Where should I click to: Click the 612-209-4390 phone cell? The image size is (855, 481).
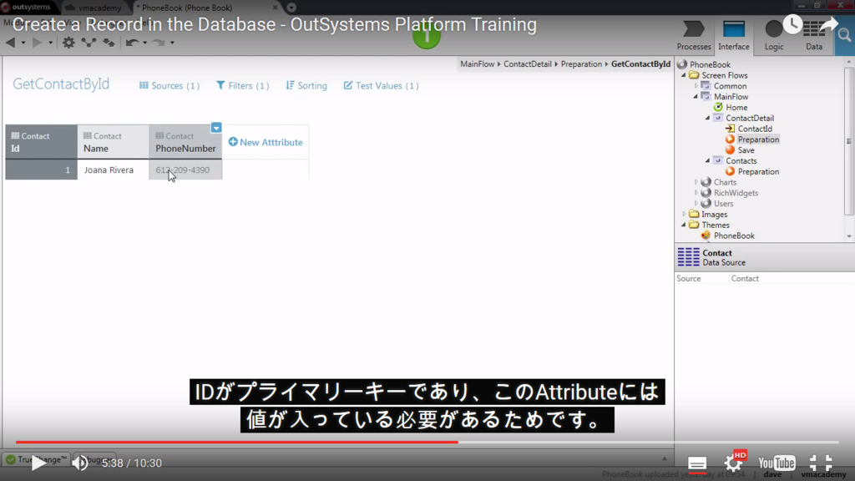185,170
